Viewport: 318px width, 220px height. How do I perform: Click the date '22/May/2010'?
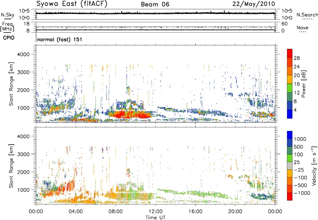(x=254, y=4)
